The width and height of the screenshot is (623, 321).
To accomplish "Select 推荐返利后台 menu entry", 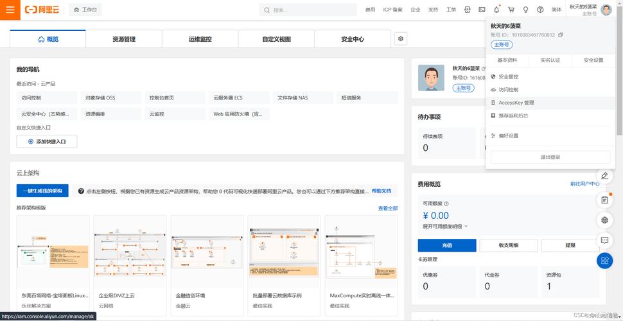I will [x=550, y=116].
